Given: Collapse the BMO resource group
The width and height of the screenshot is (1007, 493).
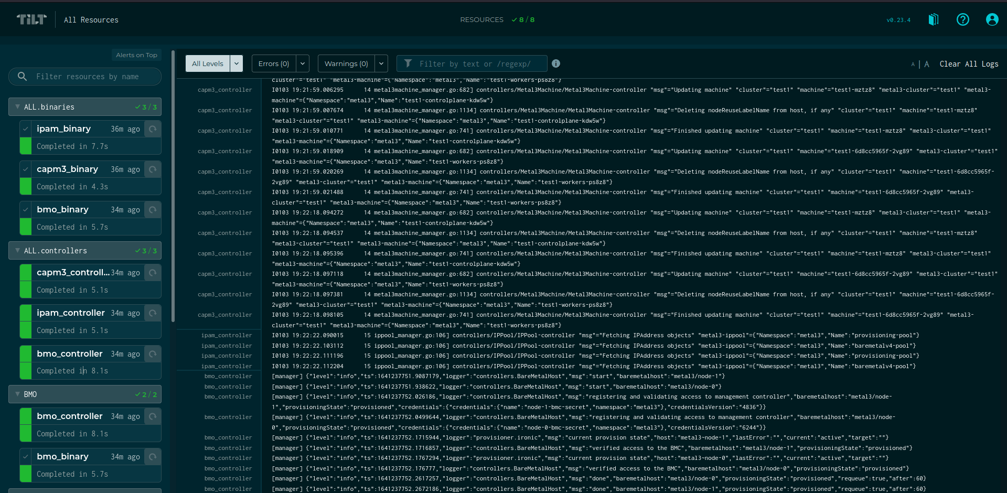Looking at the screenshot, I should tap(18, 394).
